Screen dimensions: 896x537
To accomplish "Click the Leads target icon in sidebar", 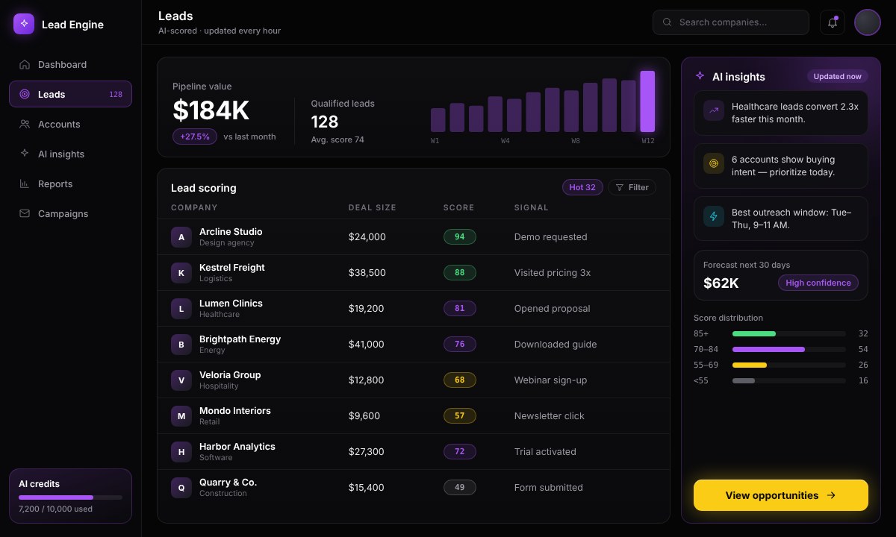I will pos(25,95).
